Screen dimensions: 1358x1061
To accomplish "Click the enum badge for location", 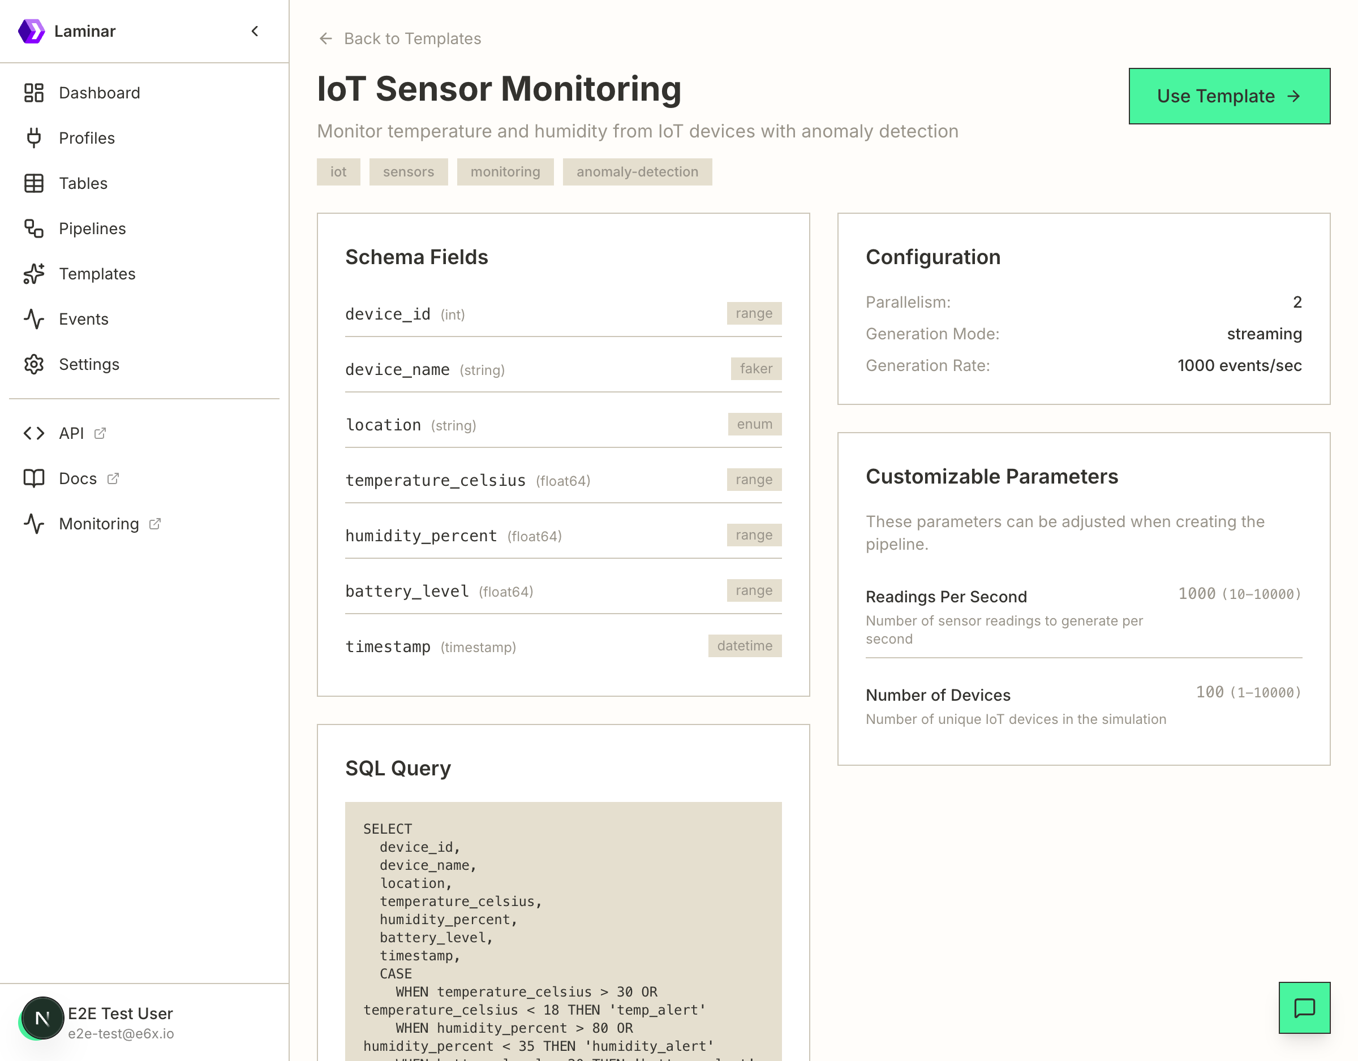I will pos(754,424).
